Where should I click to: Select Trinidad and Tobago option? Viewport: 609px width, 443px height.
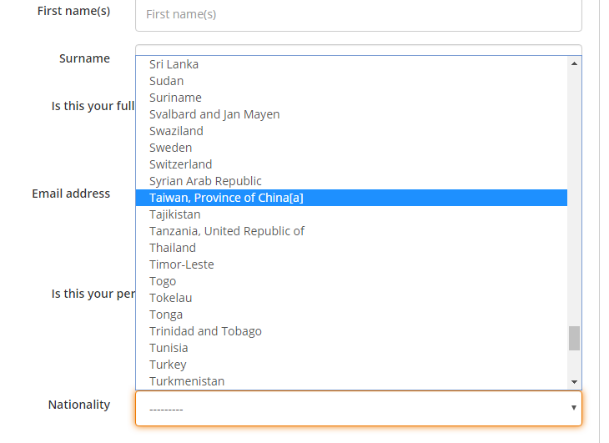[205, 331]
